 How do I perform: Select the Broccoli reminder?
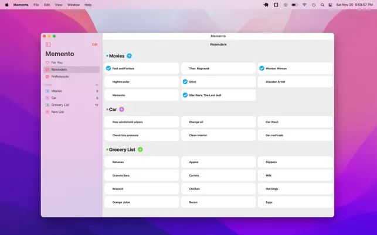pos(142,189)
